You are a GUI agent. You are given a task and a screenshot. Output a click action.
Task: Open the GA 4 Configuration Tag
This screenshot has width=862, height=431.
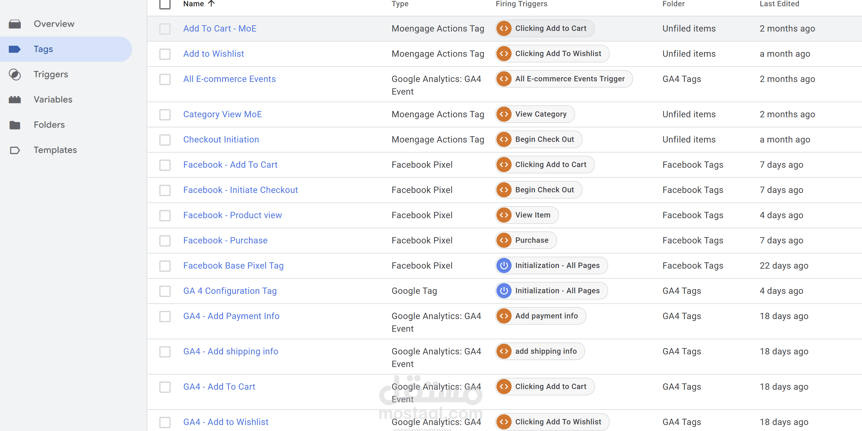[x=230, y=291]
